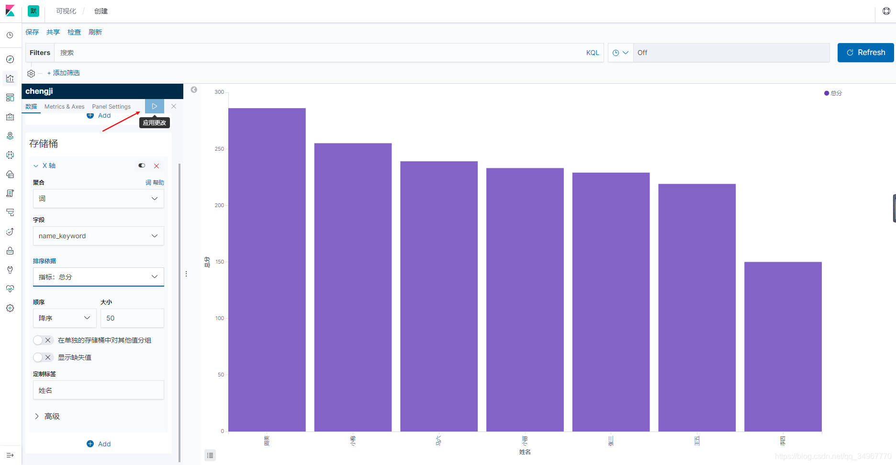
Task: Click the shortest purple bar
Action: point(783,347)
